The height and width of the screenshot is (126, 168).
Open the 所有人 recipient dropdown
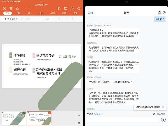pyautogui.click(x=98, y=114)
